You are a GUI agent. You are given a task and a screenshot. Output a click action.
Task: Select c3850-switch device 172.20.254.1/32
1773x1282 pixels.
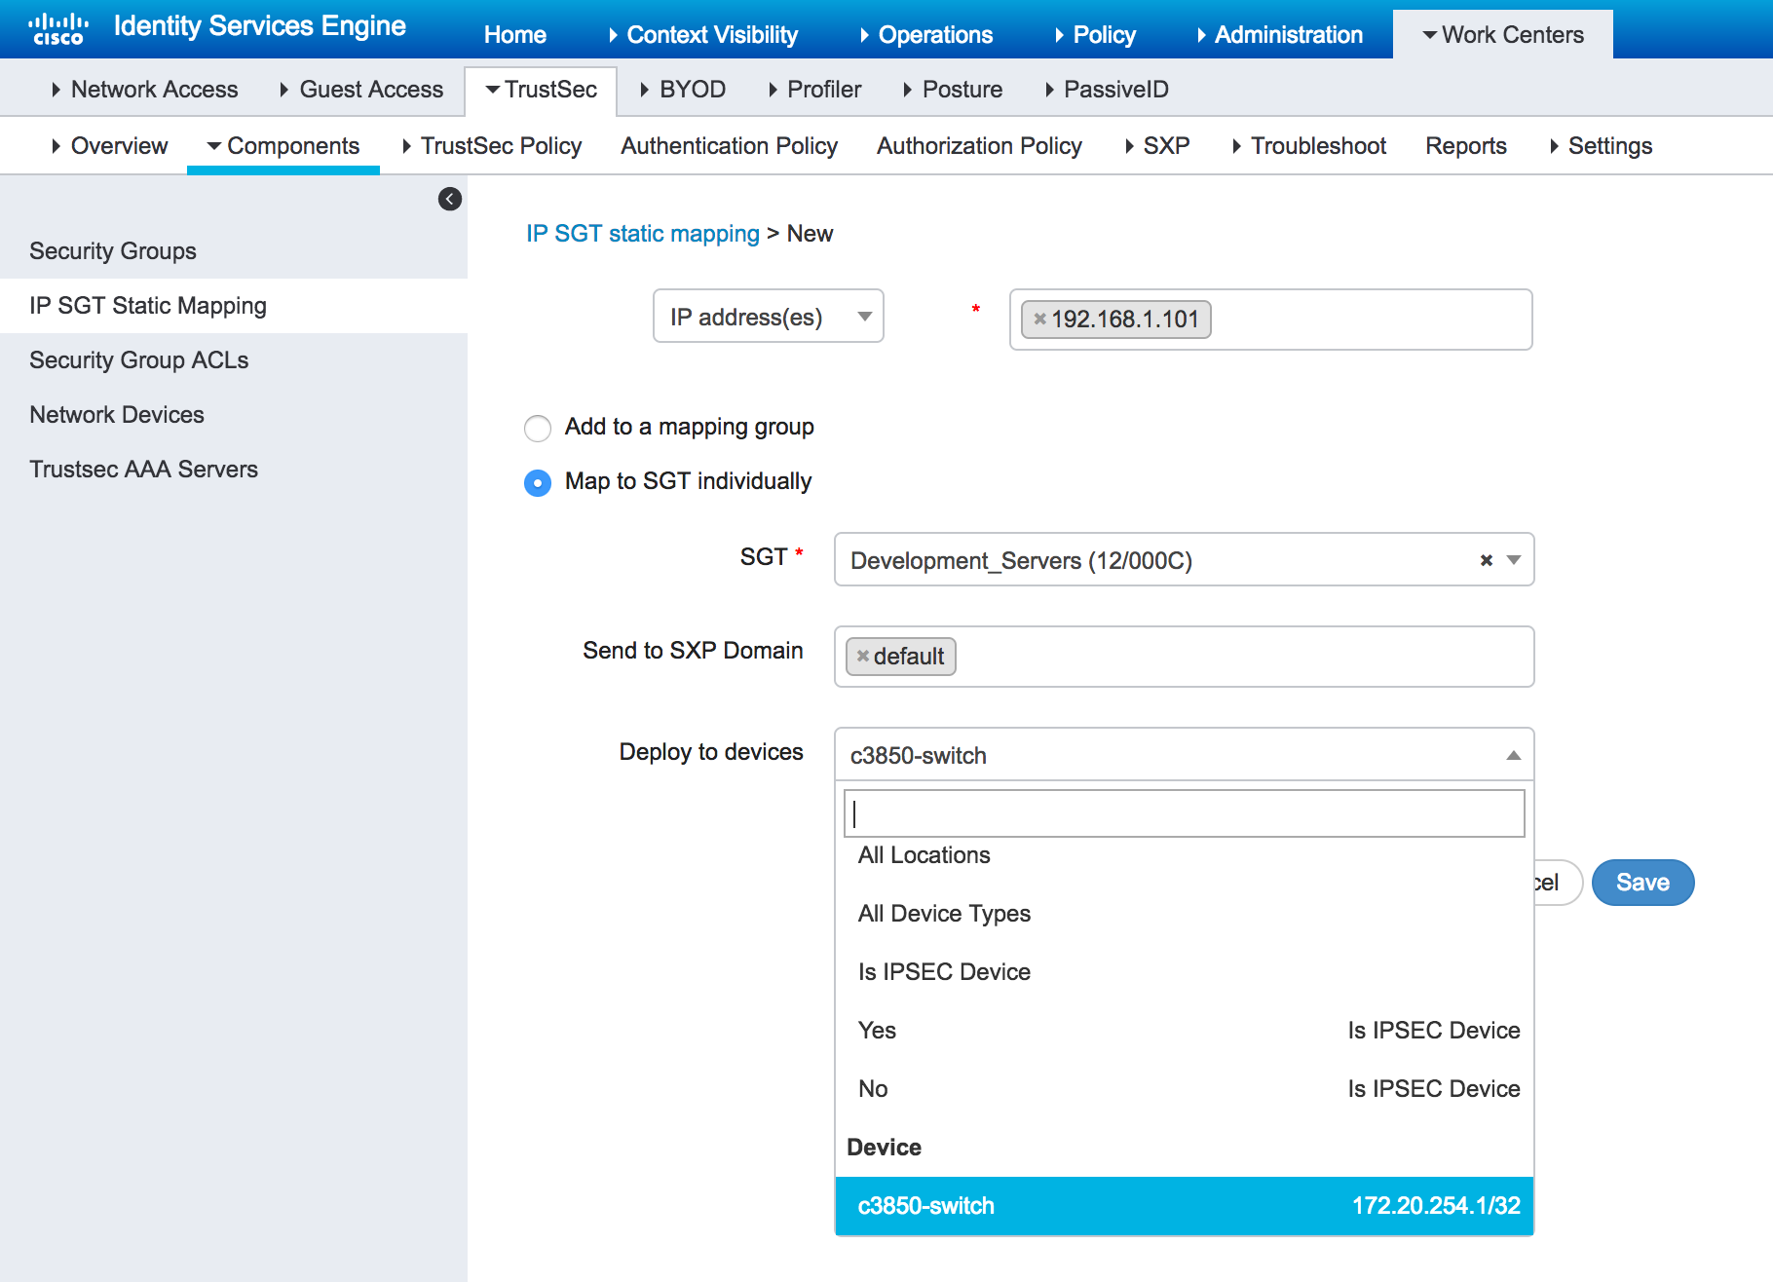click(x=1184, y=1206)
